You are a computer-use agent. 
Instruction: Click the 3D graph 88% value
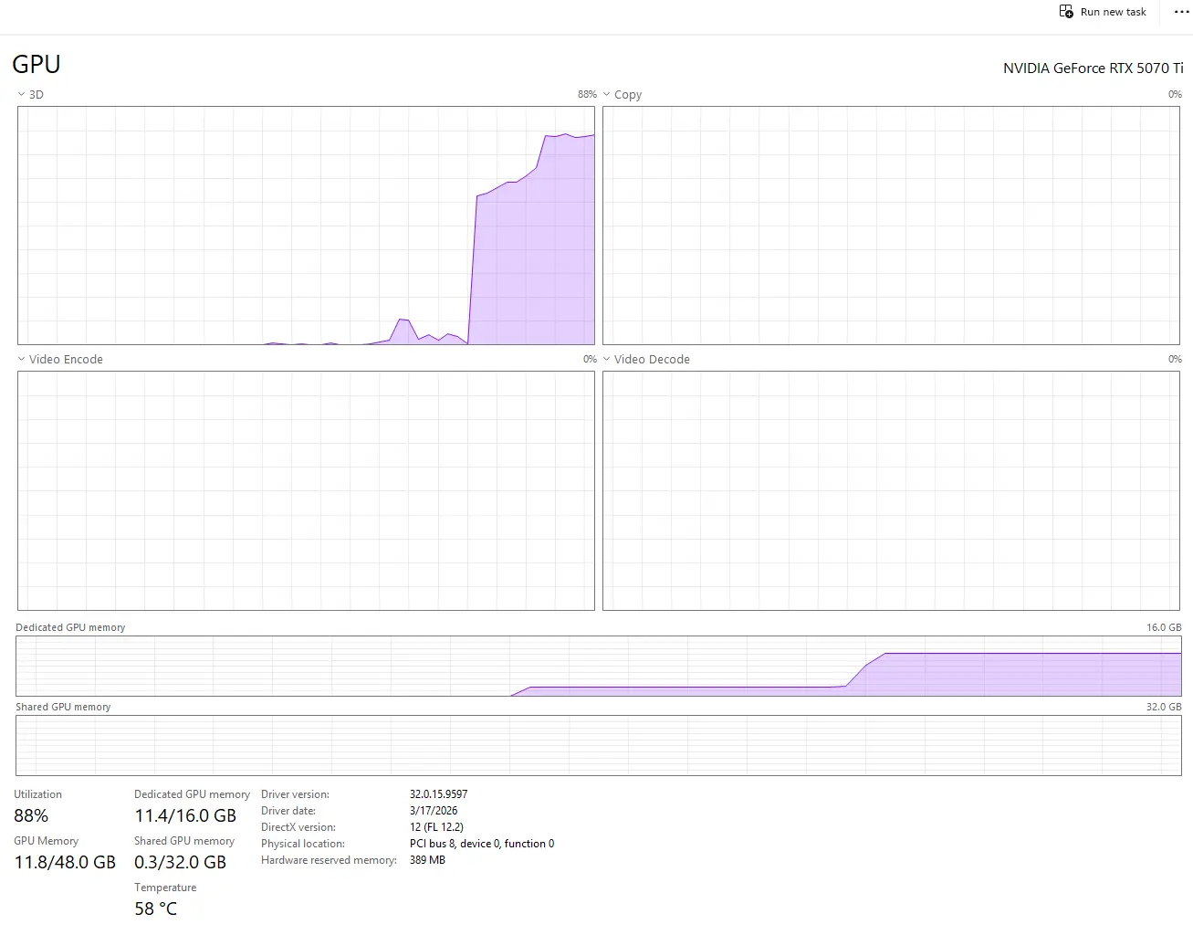tap(587, 94)
